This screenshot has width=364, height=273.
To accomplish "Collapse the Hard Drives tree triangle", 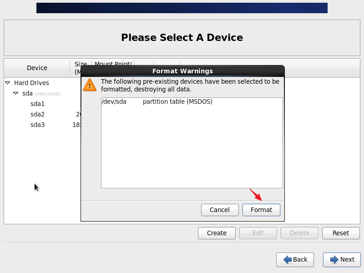I will [8, 83].
